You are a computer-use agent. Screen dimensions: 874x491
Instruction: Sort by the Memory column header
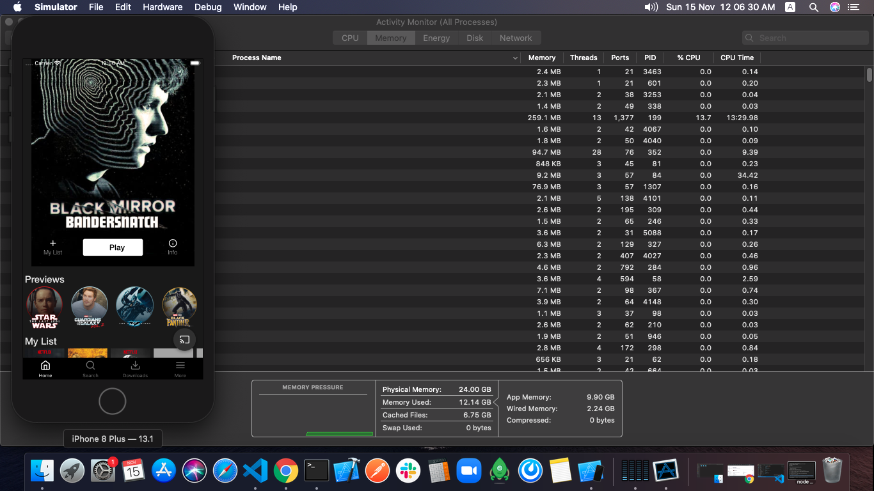(542, 58)
